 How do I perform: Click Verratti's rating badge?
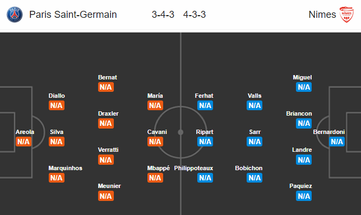point(106,160)
